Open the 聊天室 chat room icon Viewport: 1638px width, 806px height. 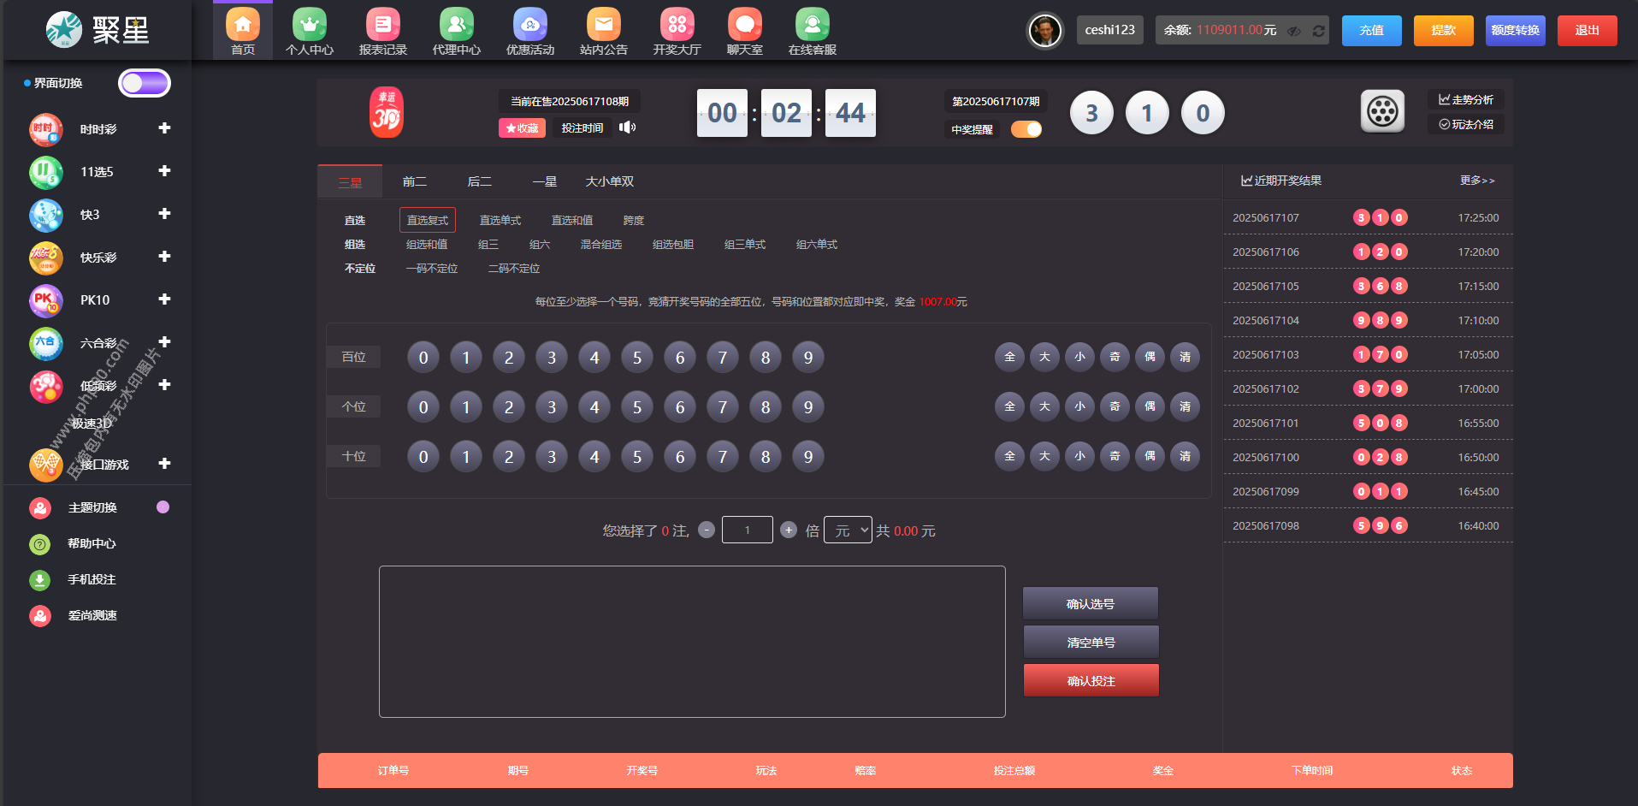coord(744,26)
